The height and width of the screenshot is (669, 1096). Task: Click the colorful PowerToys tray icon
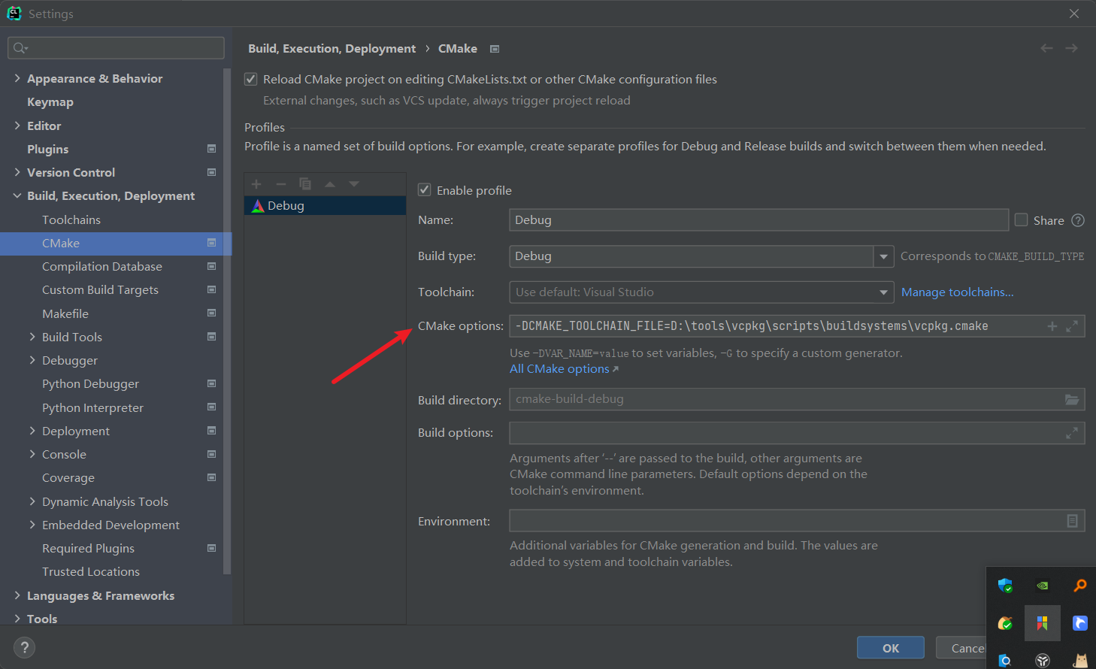tap(1043, 623)
